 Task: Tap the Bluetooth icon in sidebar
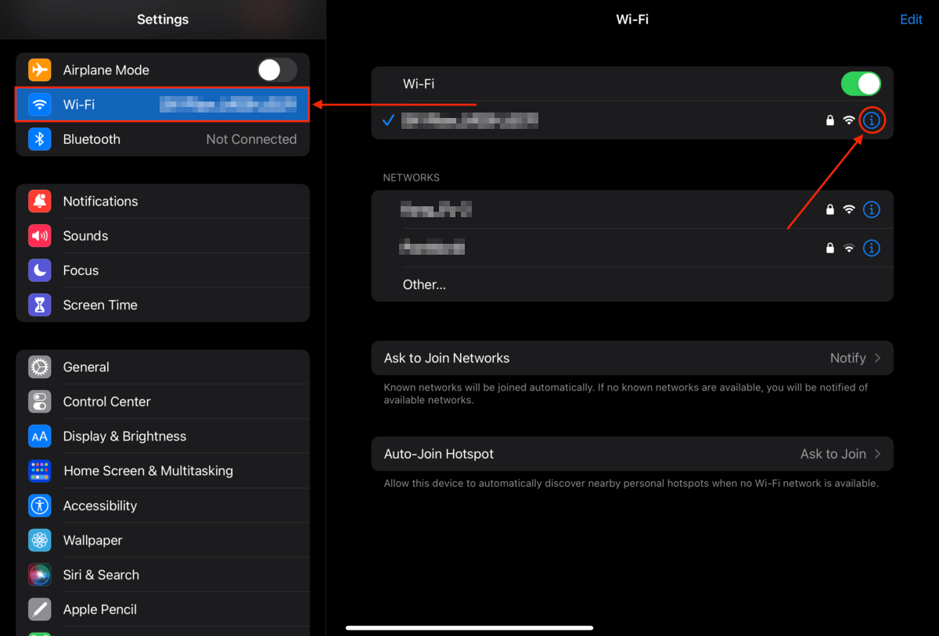(x=40, y=139)
